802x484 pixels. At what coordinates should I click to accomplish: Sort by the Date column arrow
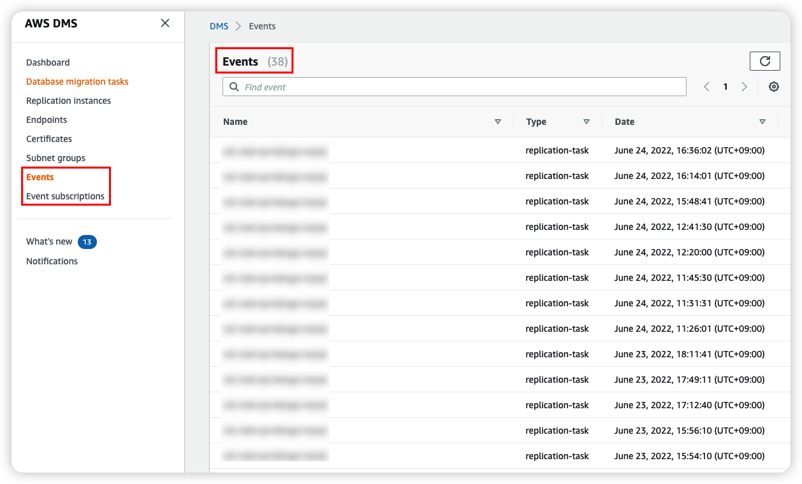point(762,122)
